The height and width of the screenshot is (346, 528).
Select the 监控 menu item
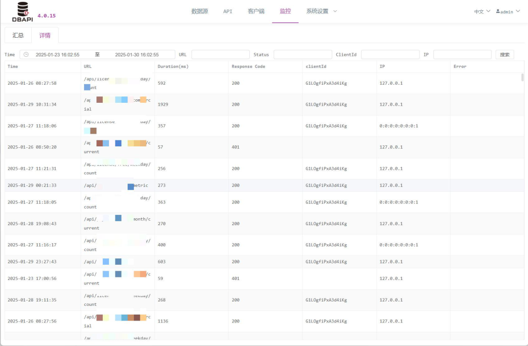[285, 11]
